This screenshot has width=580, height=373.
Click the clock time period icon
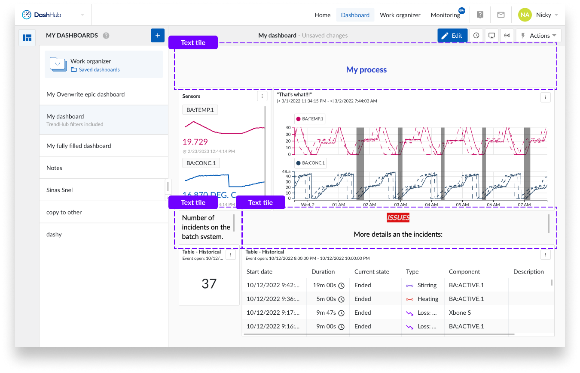click(x=476, y=36)
